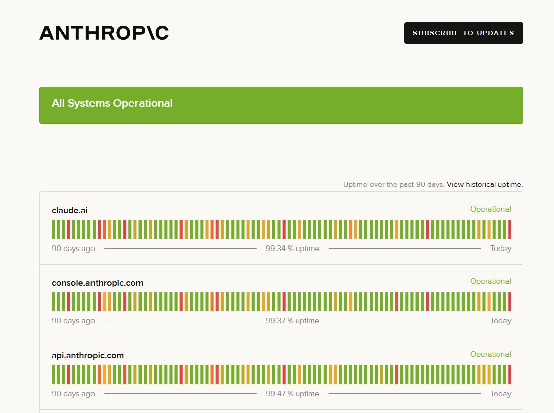The image size is (554, 413).
Task: Click the oldest day bar in claude.ai chart
Action: click(x=54, y=229)
